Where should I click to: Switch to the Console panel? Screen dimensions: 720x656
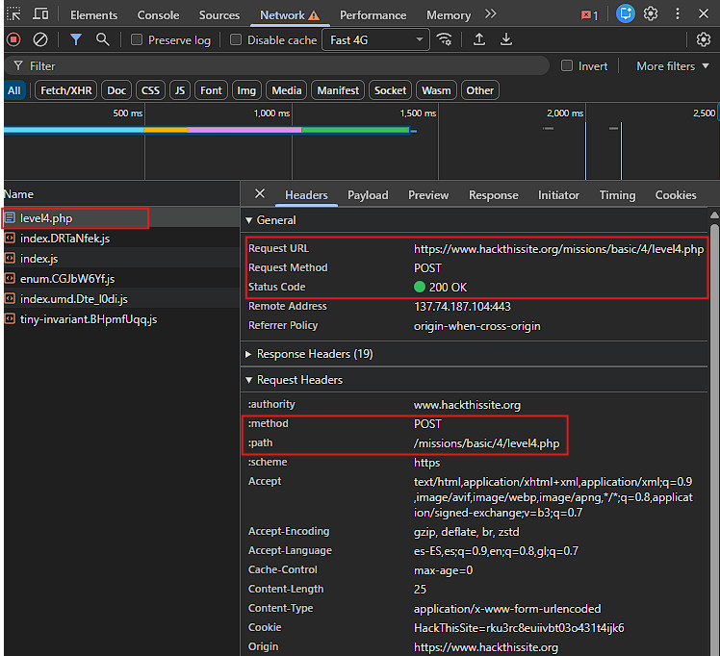[x=159, y=15]
